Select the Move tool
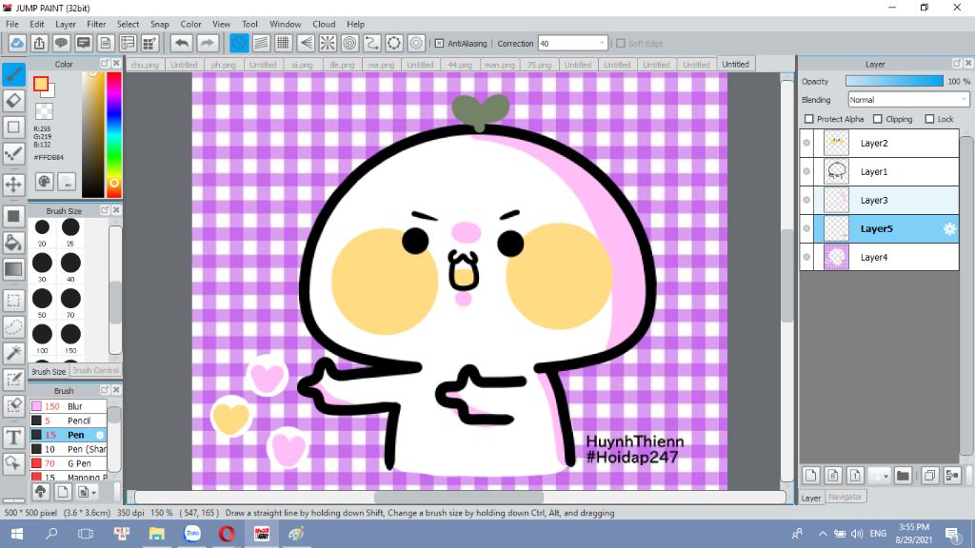Image resolution: width=975 pixels, height=548 pixels. click(x=13, y=184)
